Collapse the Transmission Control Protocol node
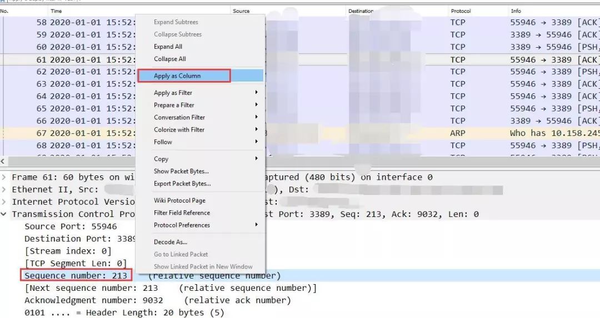 [x=3, y=214]
